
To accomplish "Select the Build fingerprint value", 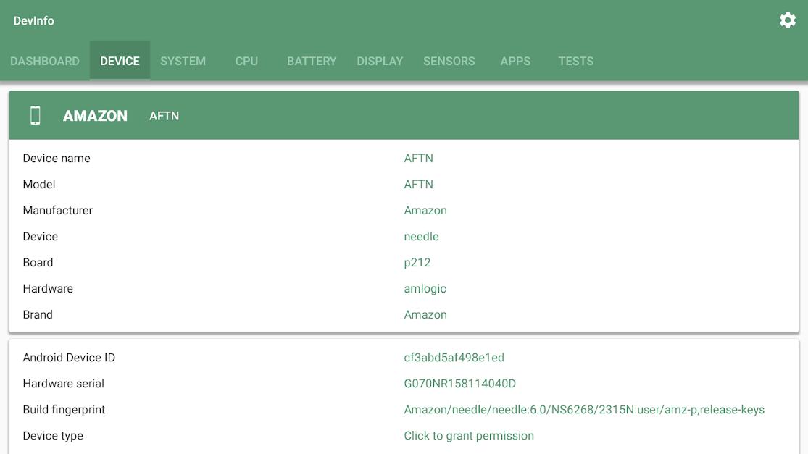I will click(x=584, y=410).
